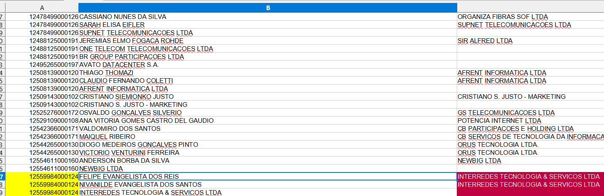This screenshot has height=196, width=604.
Task: Select CRISTIANO S. JUSTO - MARKETING beside CRISTIANO SIEMIONKO
Action: (531, 97)
